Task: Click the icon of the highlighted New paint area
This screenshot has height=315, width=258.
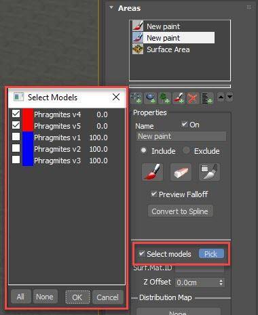Action: point(138,37)
